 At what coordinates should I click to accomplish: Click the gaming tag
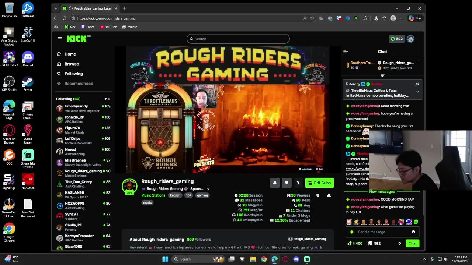tap(202, 195)
